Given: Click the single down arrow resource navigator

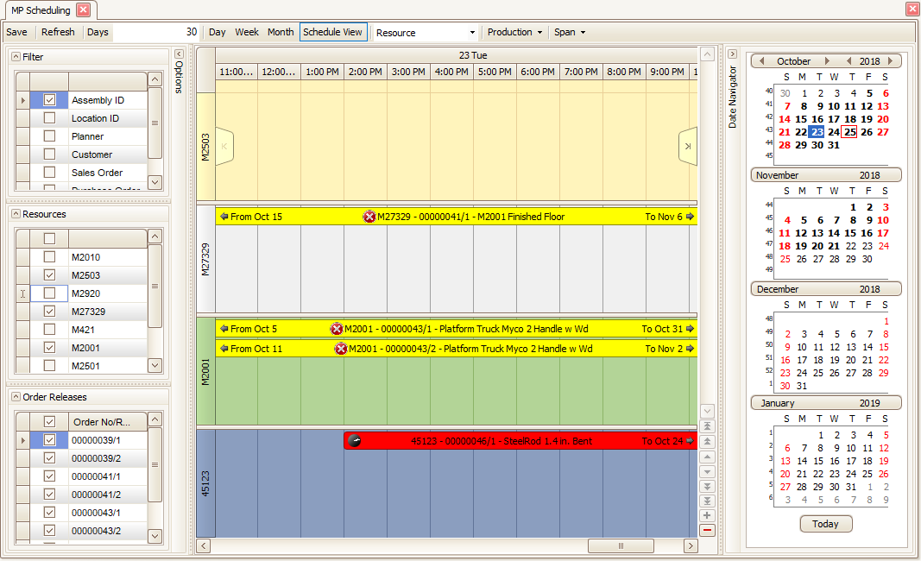Looking at the screenshot, I should pyautogui.click(x=707, y=471).
